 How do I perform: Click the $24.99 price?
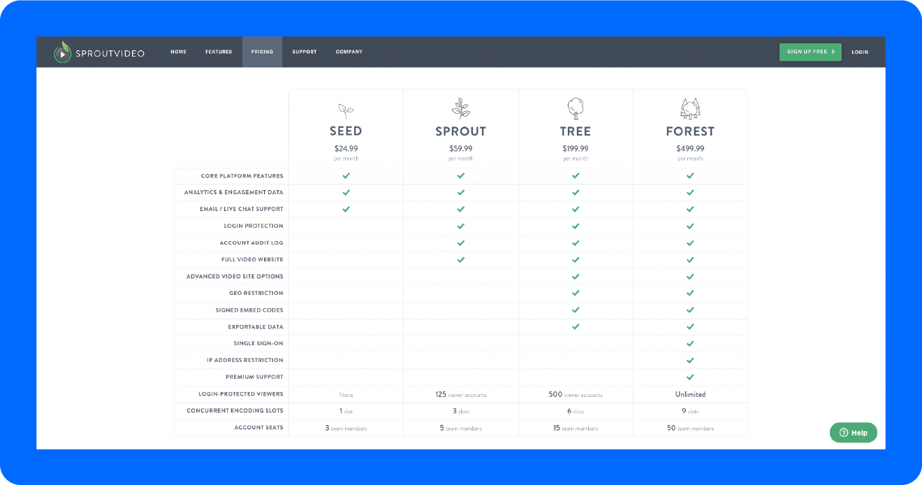[346, 149]
